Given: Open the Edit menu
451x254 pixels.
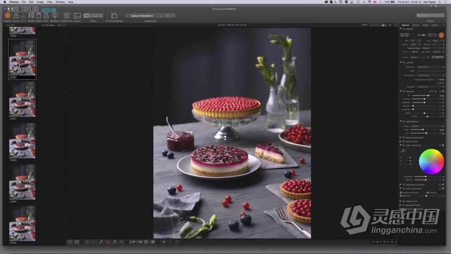Looking at the screenshot, I should (x=31, y=2).
